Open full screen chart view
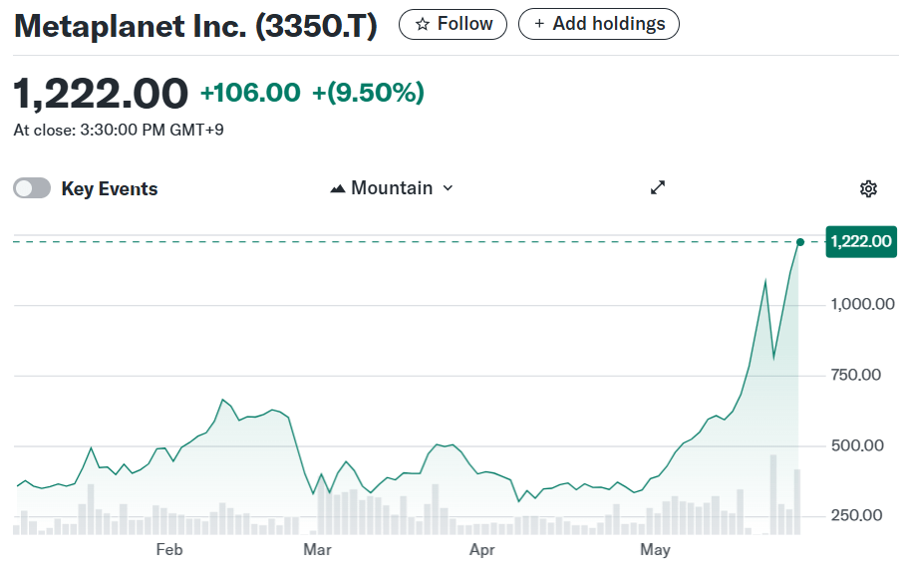This screenshot has height=574, width=906. point(658,188)
